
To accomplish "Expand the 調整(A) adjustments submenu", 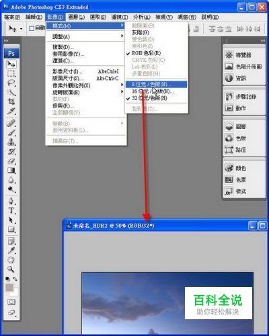I will pyautogui.click(x=85, y=36).
